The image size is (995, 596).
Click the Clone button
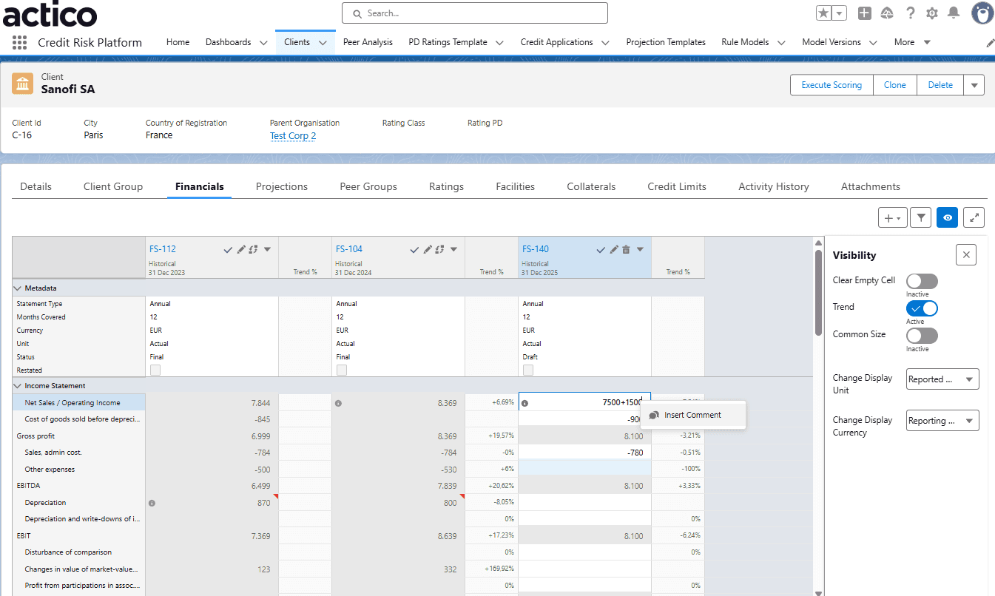895,85
